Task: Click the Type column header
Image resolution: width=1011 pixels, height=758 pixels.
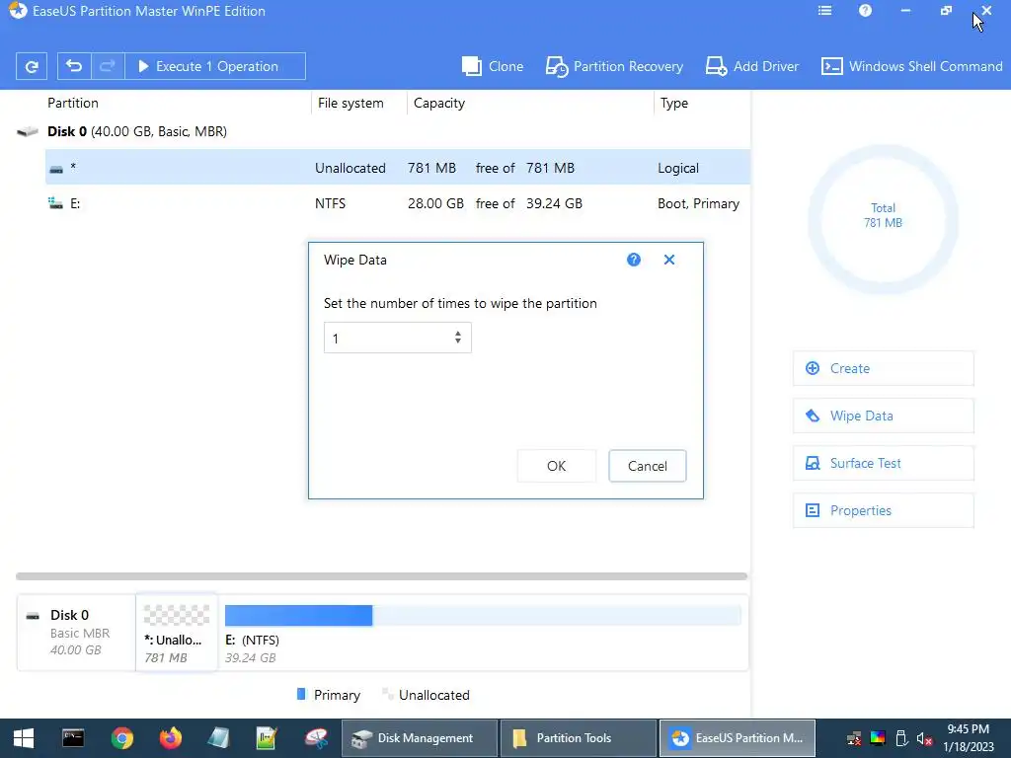Action: pos(673,103)
